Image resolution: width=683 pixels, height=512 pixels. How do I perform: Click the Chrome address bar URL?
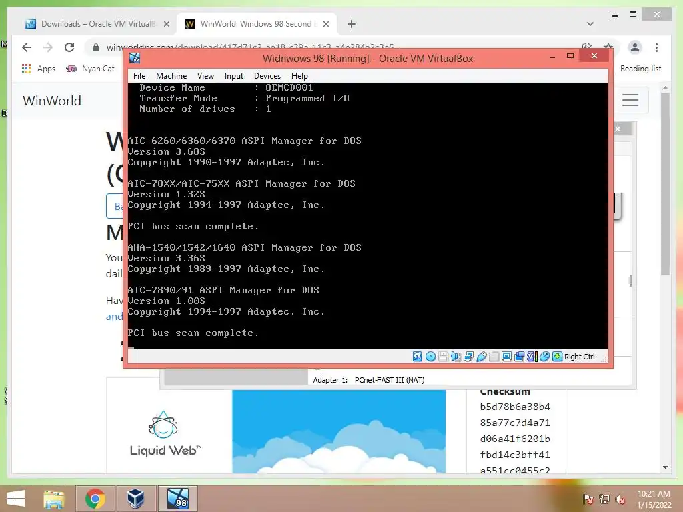[x=250, y=47]
